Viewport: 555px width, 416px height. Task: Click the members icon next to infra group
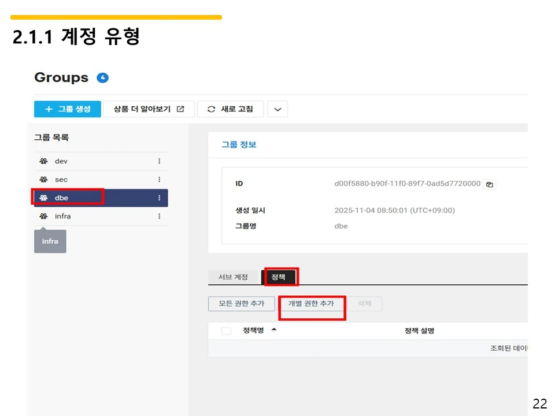click(x=43, y=216)
